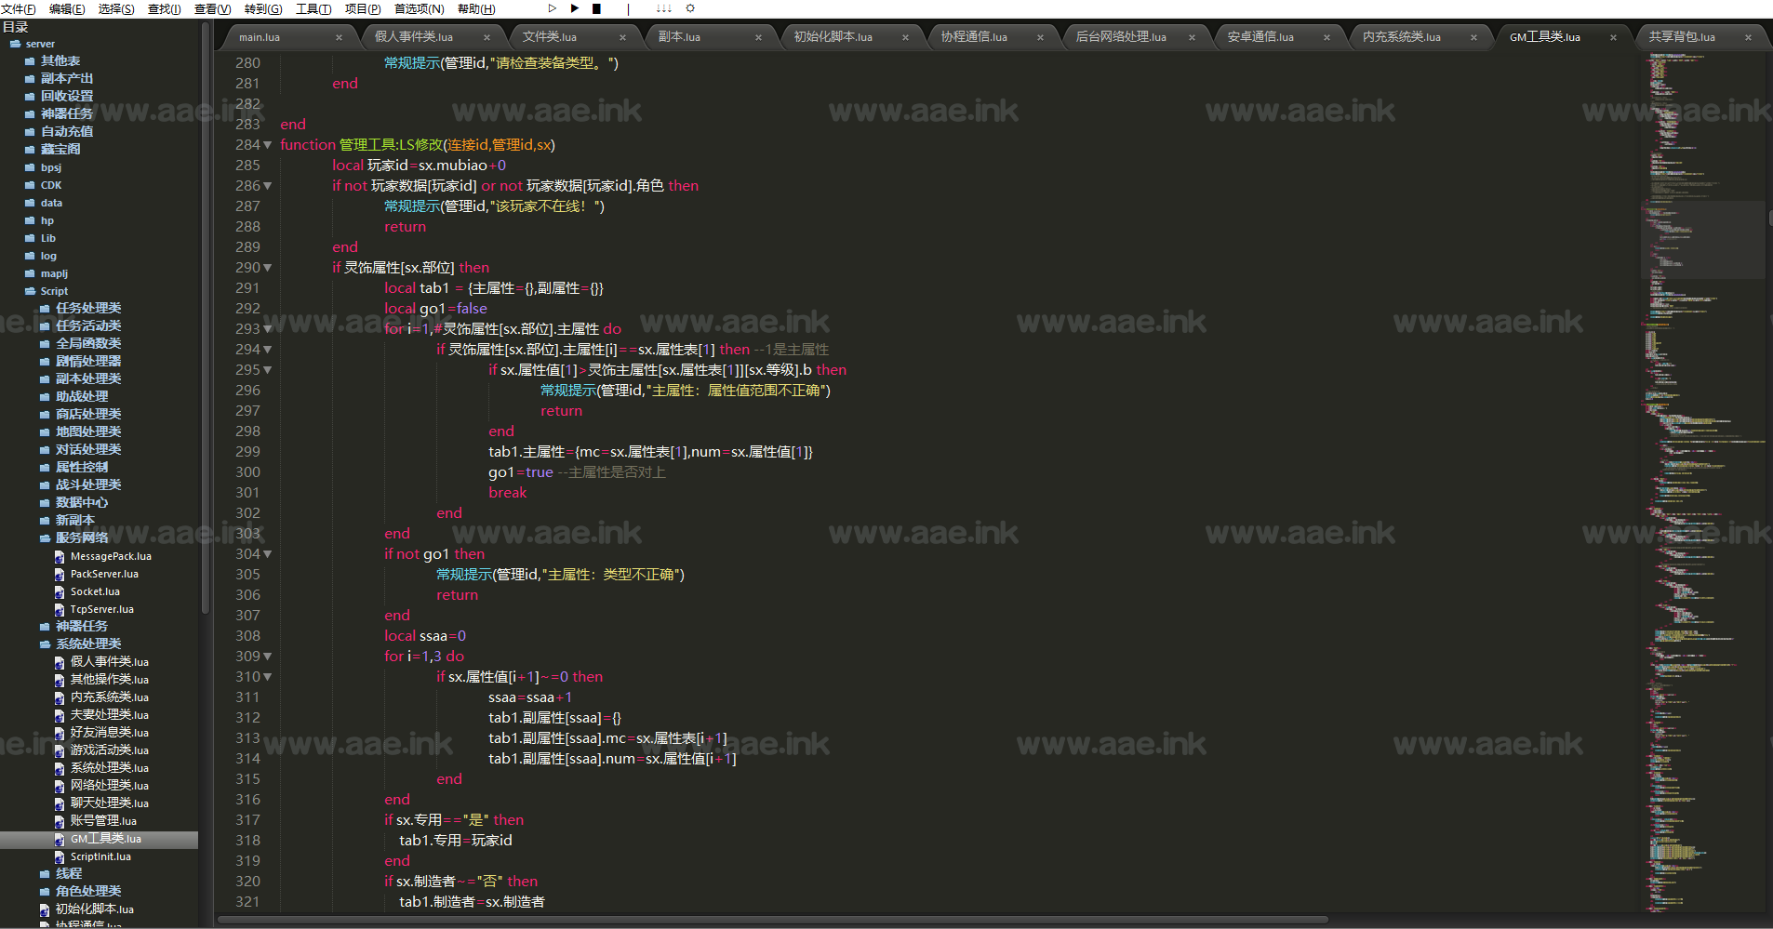Close the 共享背包.lua tab
Screen dimensions: 1773x929
[x=1748, y=37]
